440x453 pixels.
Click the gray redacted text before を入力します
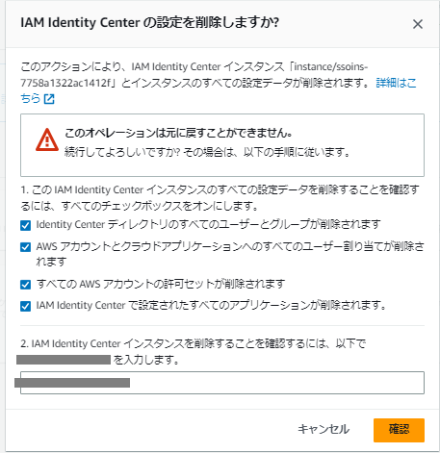tap(64, 360)
